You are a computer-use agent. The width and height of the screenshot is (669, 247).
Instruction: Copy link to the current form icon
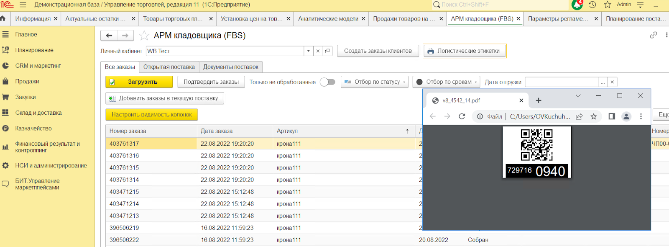[654, 35]
